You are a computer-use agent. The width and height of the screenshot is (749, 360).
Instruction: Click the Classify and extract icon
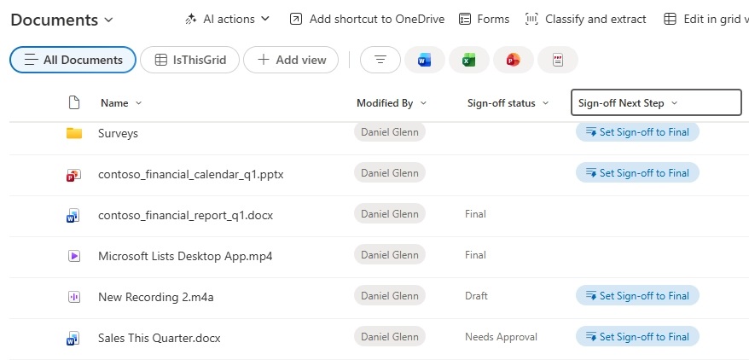click(531, 19)
